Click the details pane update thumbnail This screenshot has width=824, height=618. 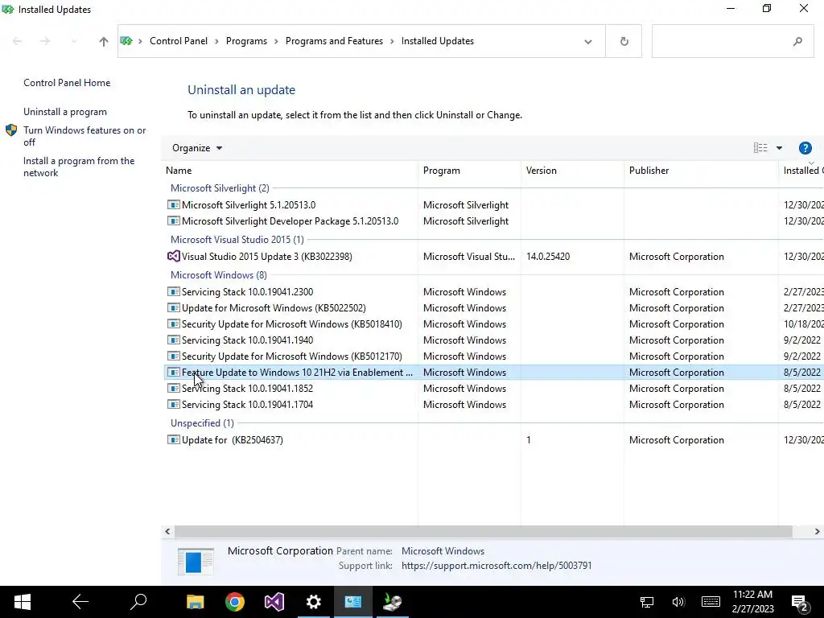196,561
